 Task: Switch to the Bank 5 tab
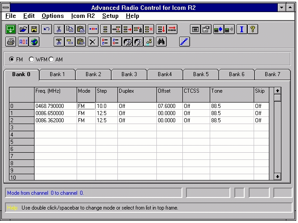201,74
